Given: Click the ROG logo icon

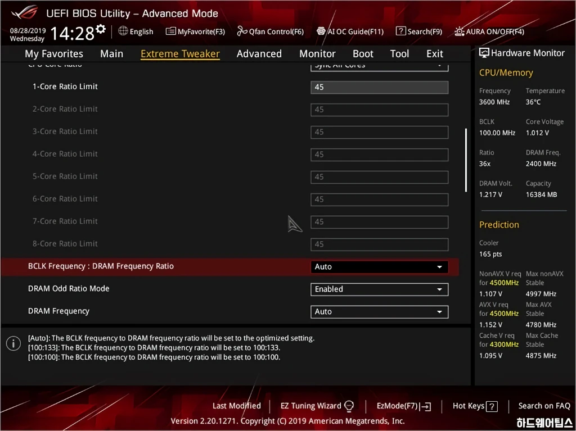Looking at the screenshot, I should [24, 12].
